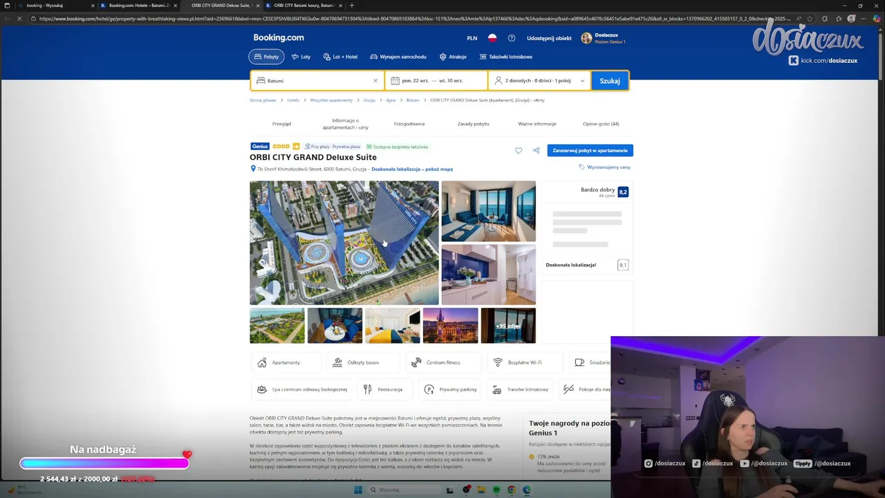885x498 pixels.
Task: Switch to the Zasady pobytu tab
Action: click(473, 124)
